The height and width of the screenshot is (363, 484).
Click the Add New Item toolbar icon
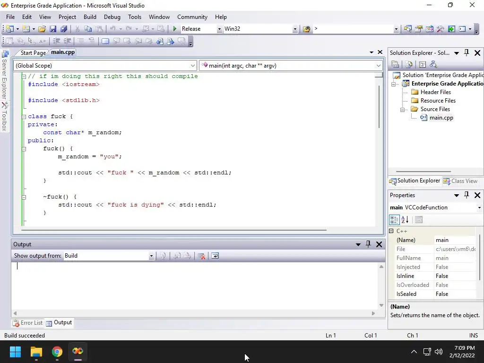[x=26, y=29]
